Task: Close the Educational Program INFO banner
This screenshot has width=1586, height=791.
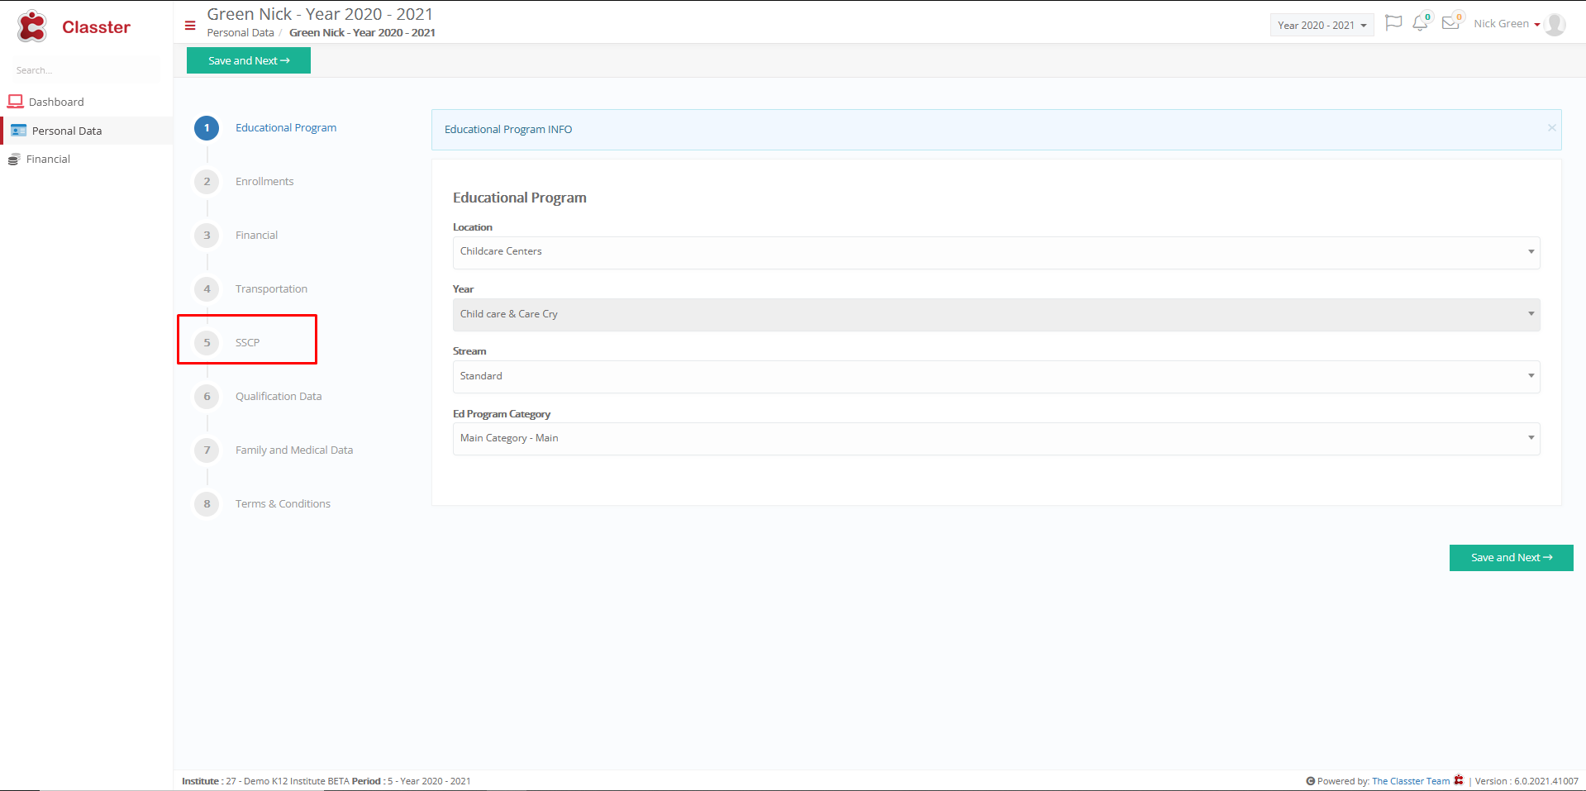Action: click(x=1551, y=127)
